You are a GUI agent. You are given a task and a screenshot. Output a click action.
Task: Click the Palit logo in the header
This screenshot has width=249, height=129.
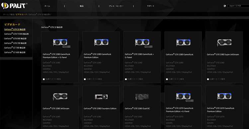(x=14, y=6)
